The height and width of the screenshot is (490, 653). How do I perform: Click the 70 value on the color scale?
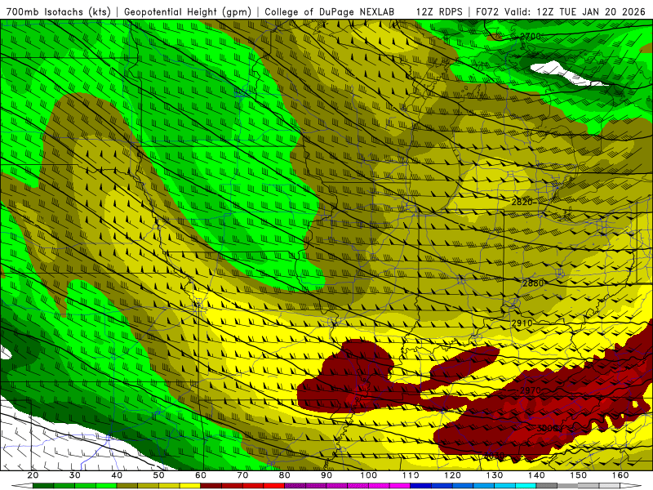click(x=242, y=475)
